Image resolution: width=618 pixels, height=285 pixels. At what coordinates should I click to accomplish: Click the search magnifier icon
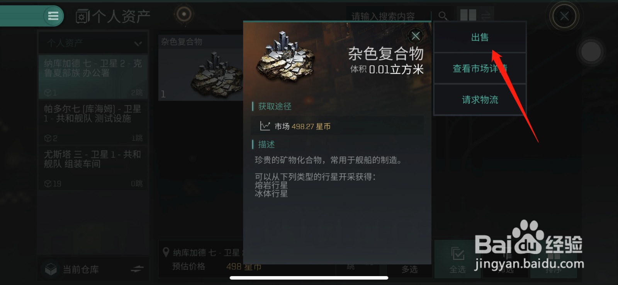(443, 16)
